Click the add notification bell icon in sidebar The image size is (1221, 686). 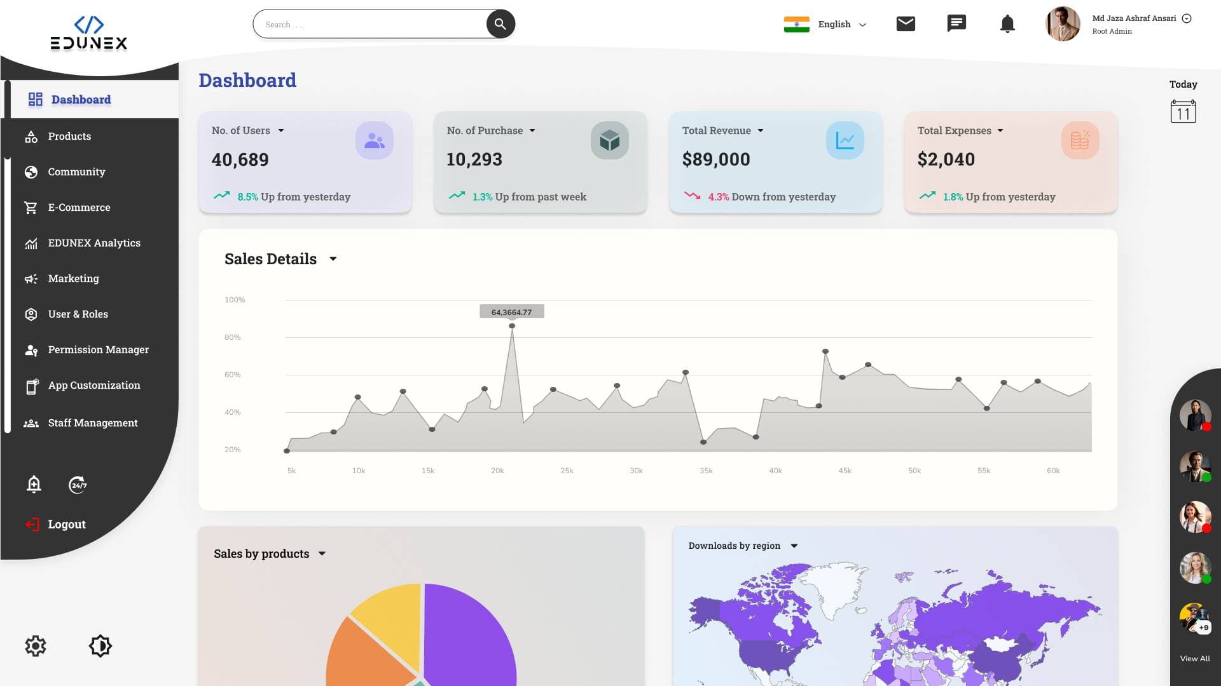34,485
